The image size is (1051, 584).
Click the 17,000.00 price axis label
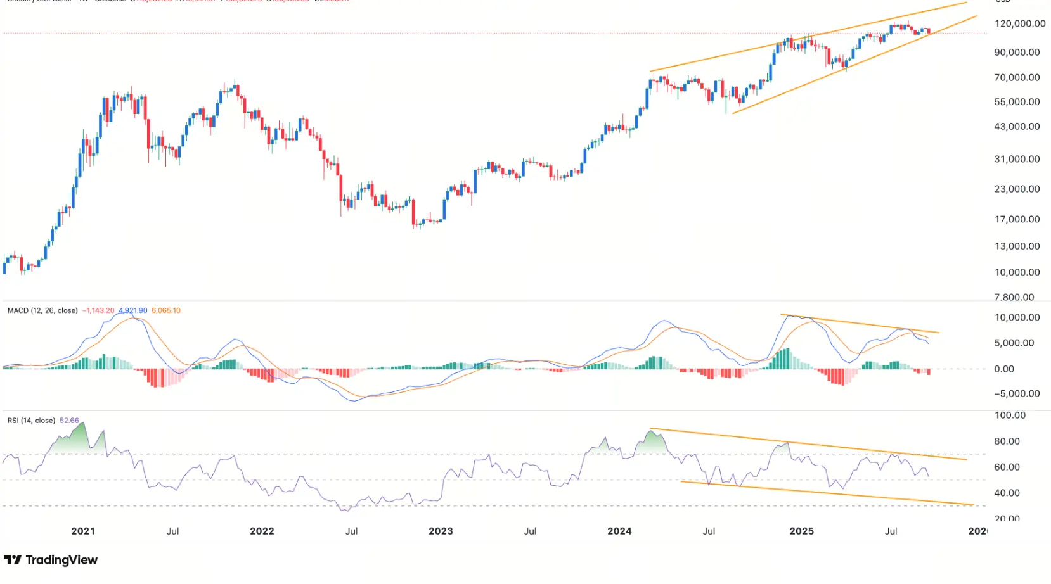1017,219
